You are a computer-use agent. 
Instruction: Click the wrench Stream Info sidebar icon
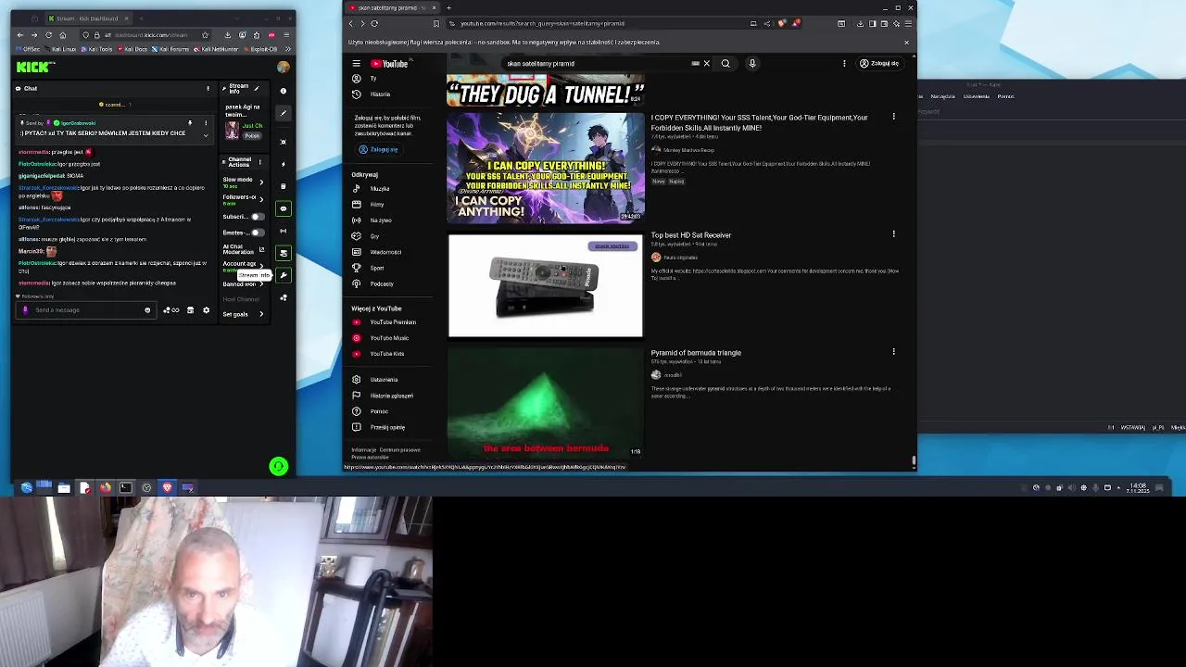point(284,275)
